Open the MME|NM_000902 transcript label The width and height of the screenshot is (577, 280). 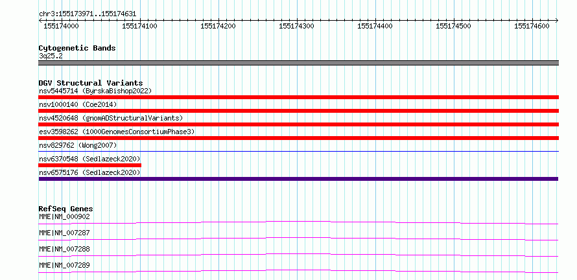64,216
